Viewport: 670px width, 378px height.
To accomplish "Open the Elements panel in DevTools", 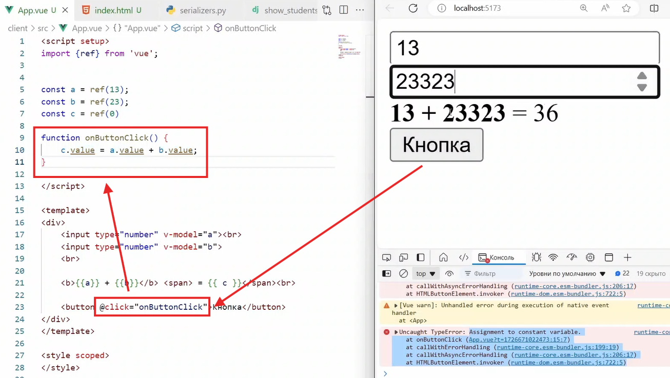I will click(464, 257).
